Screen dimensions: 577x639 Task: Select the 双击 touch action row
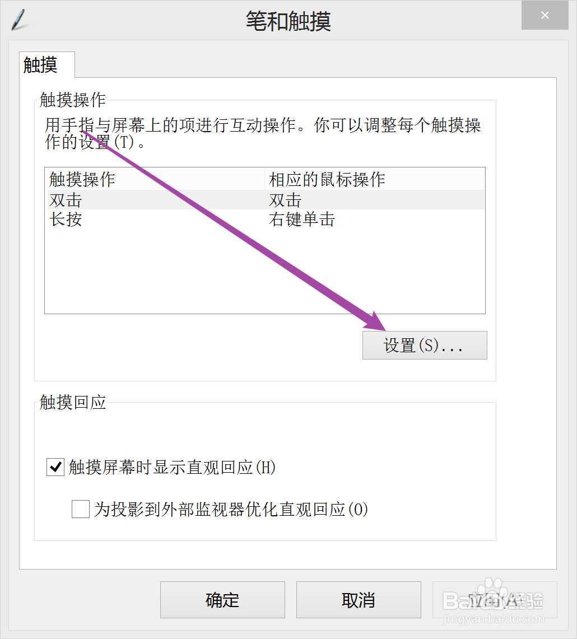click(x=66, y=200)
